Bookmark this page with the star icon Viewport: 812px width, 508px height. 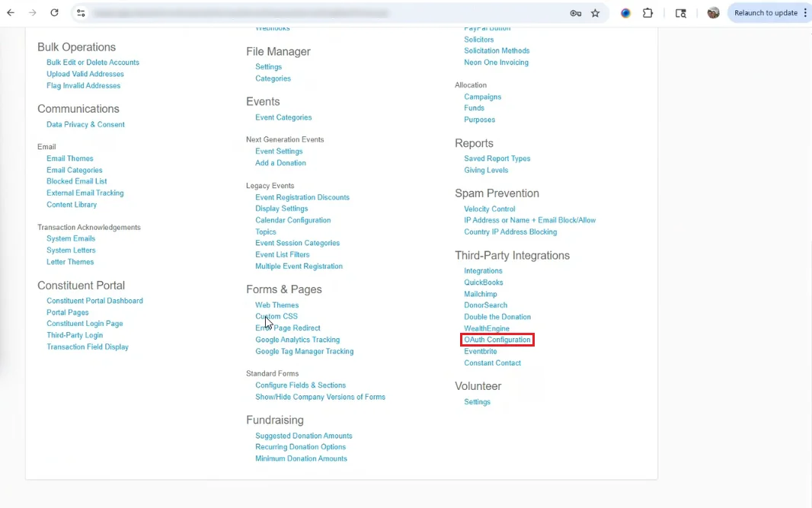[595, 13]
